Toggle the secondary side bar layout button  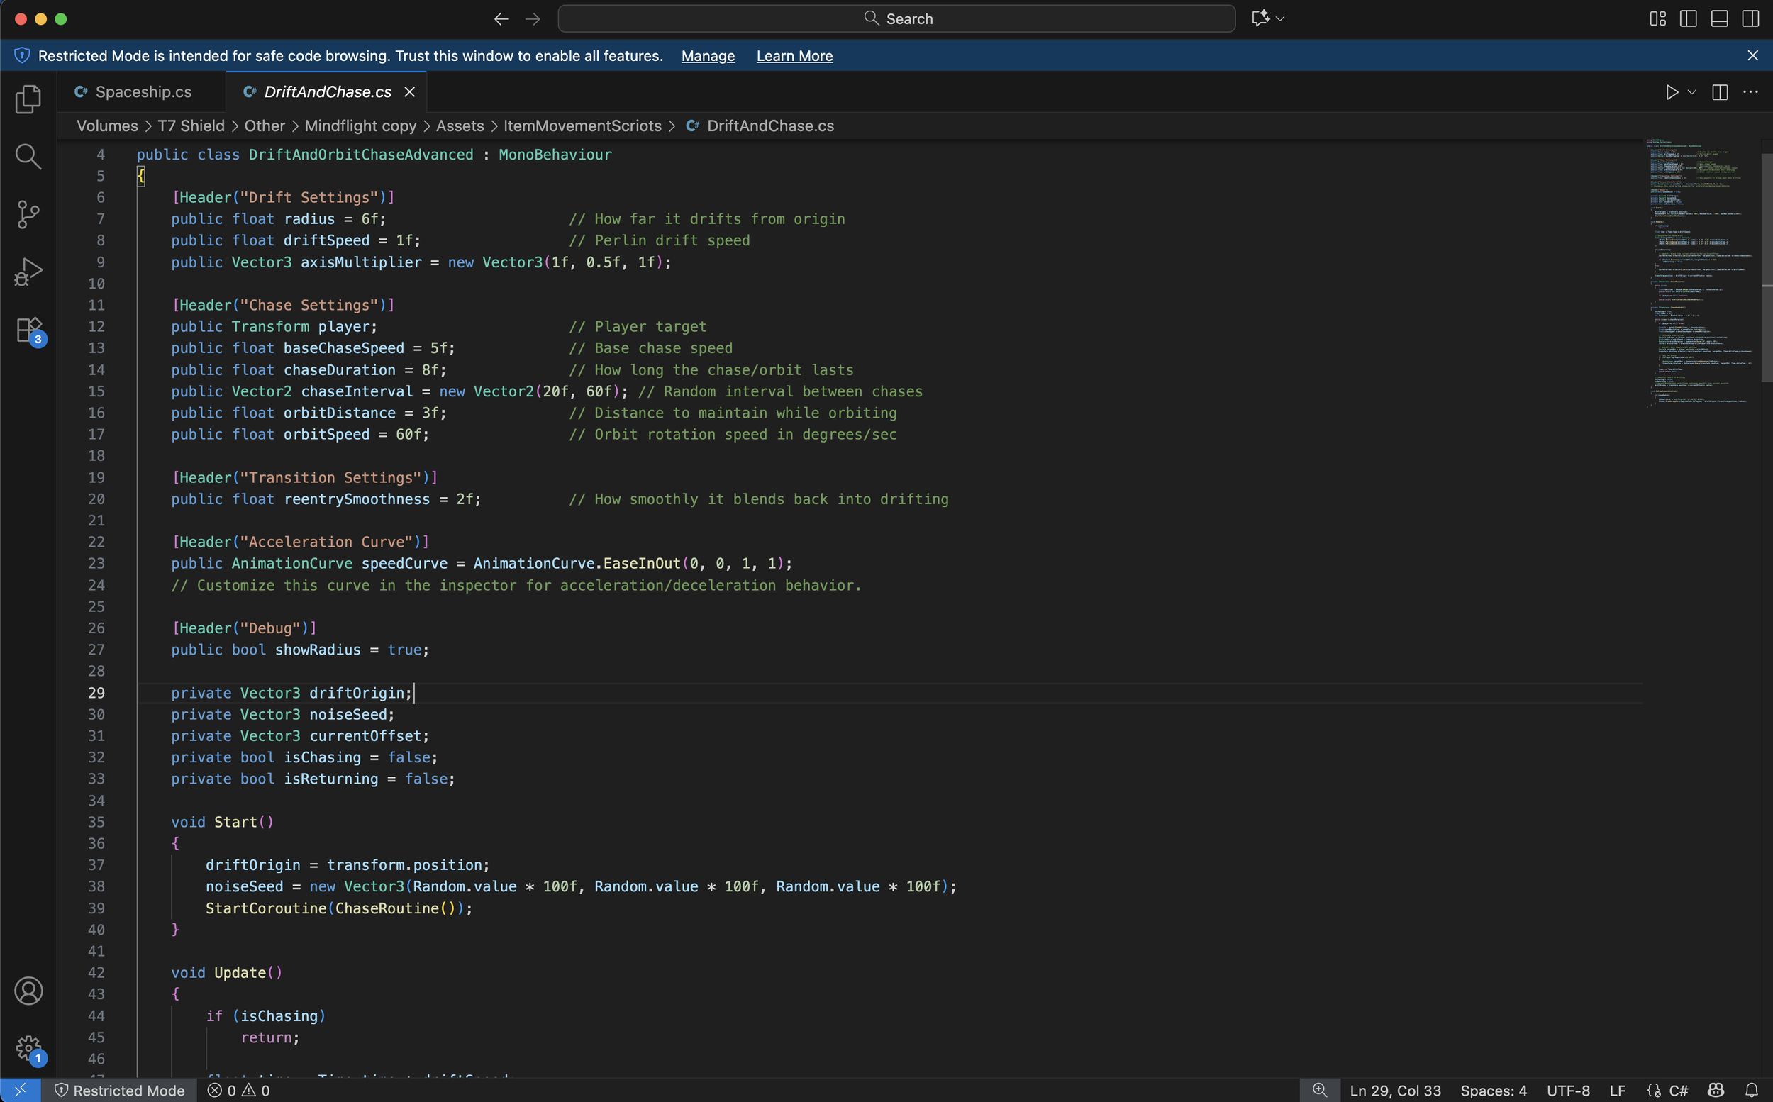tap(1750, 19)
